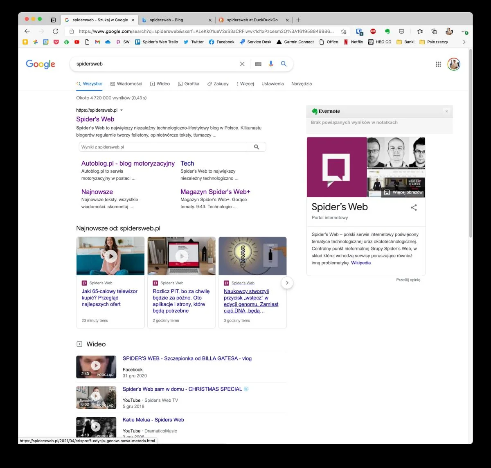Open the Narzędzia search tools

(302, 83)
